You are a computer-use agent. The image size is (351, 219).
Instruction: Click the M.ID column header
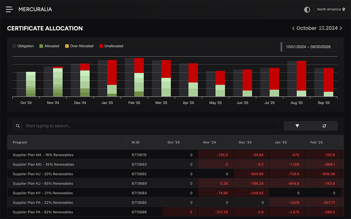pyautogui.click(x=135, y=142)
